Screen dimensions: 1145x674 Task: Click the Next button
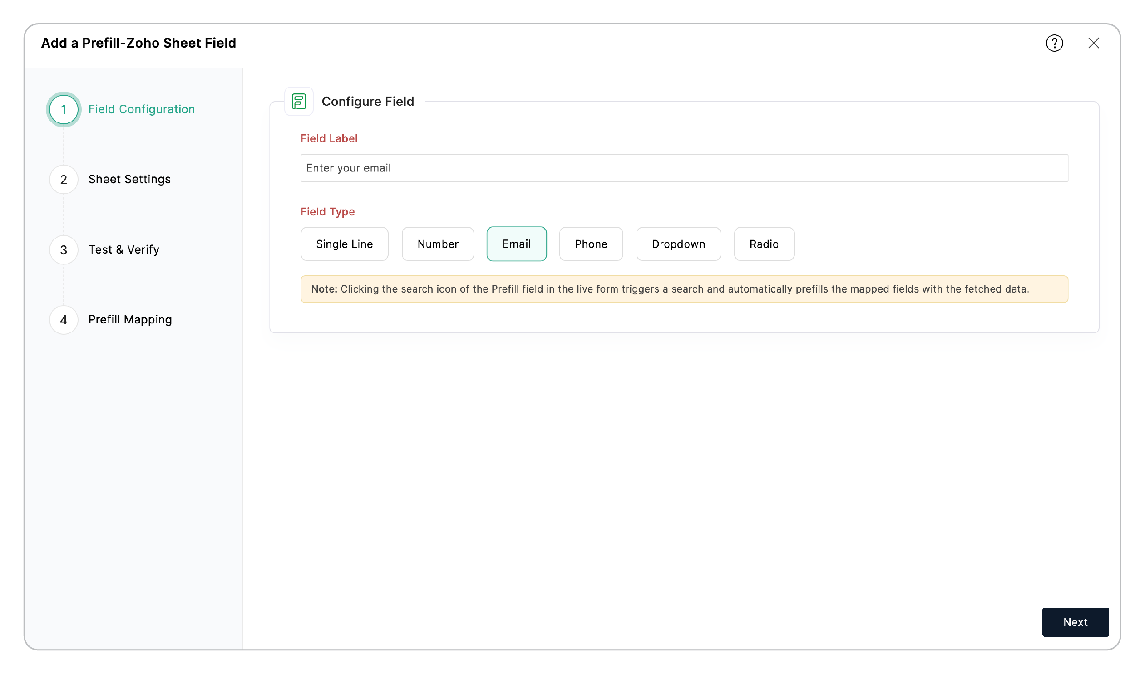point(1075,622)
